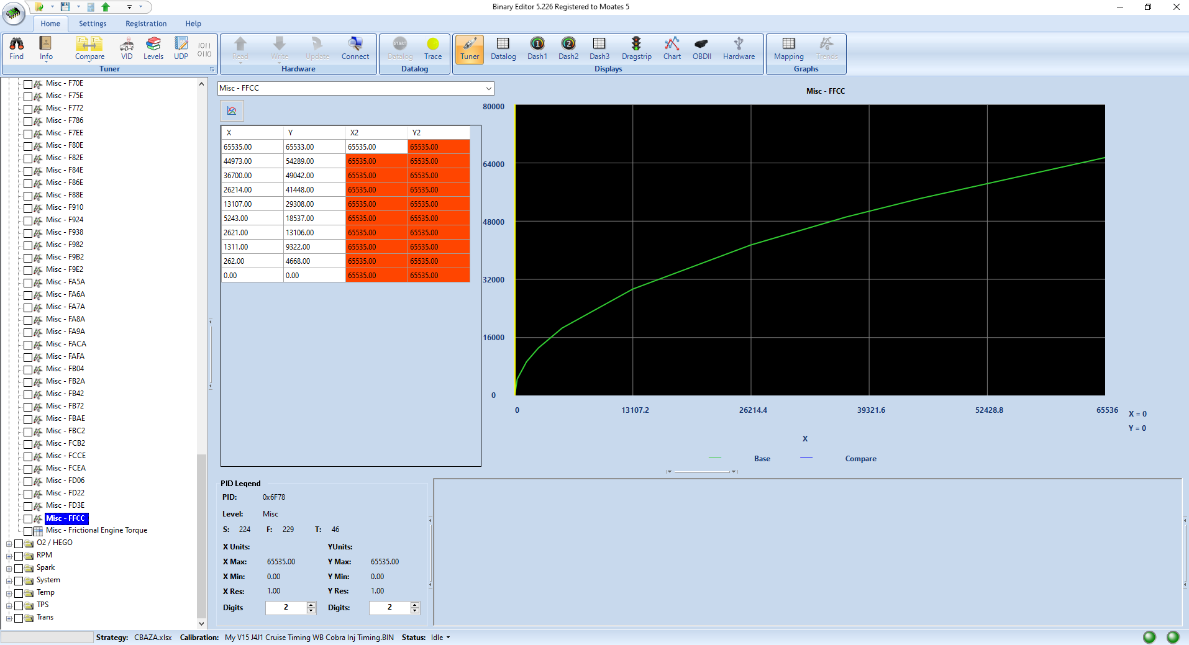
Task: Click the Find binoculars icon
Action: (17, 48)
